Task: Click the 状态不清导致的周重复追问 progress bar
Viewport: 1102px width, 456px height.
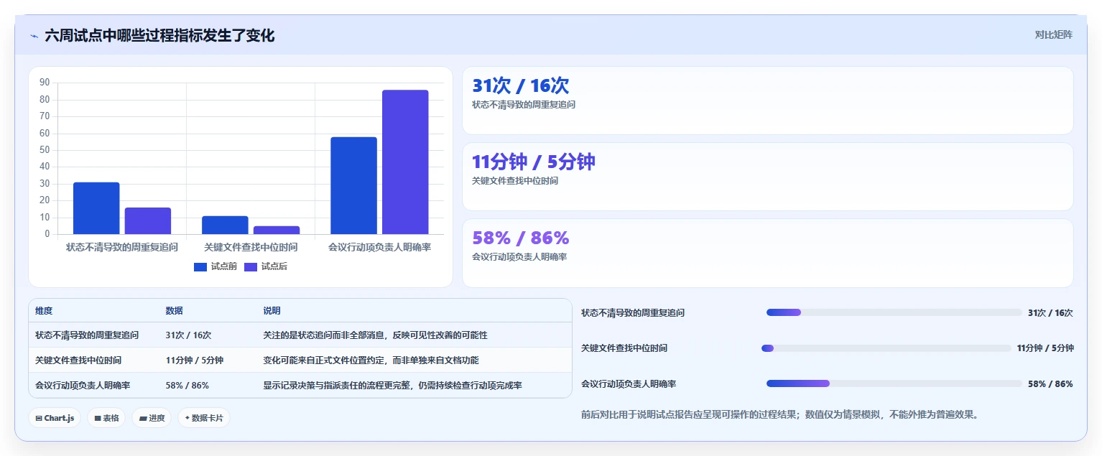Action: (894, 312)
